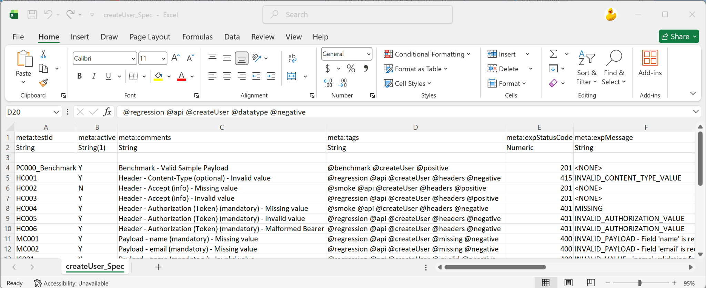706x288 pixels.
Task: Open Find & Select
Action: [614, 68]
